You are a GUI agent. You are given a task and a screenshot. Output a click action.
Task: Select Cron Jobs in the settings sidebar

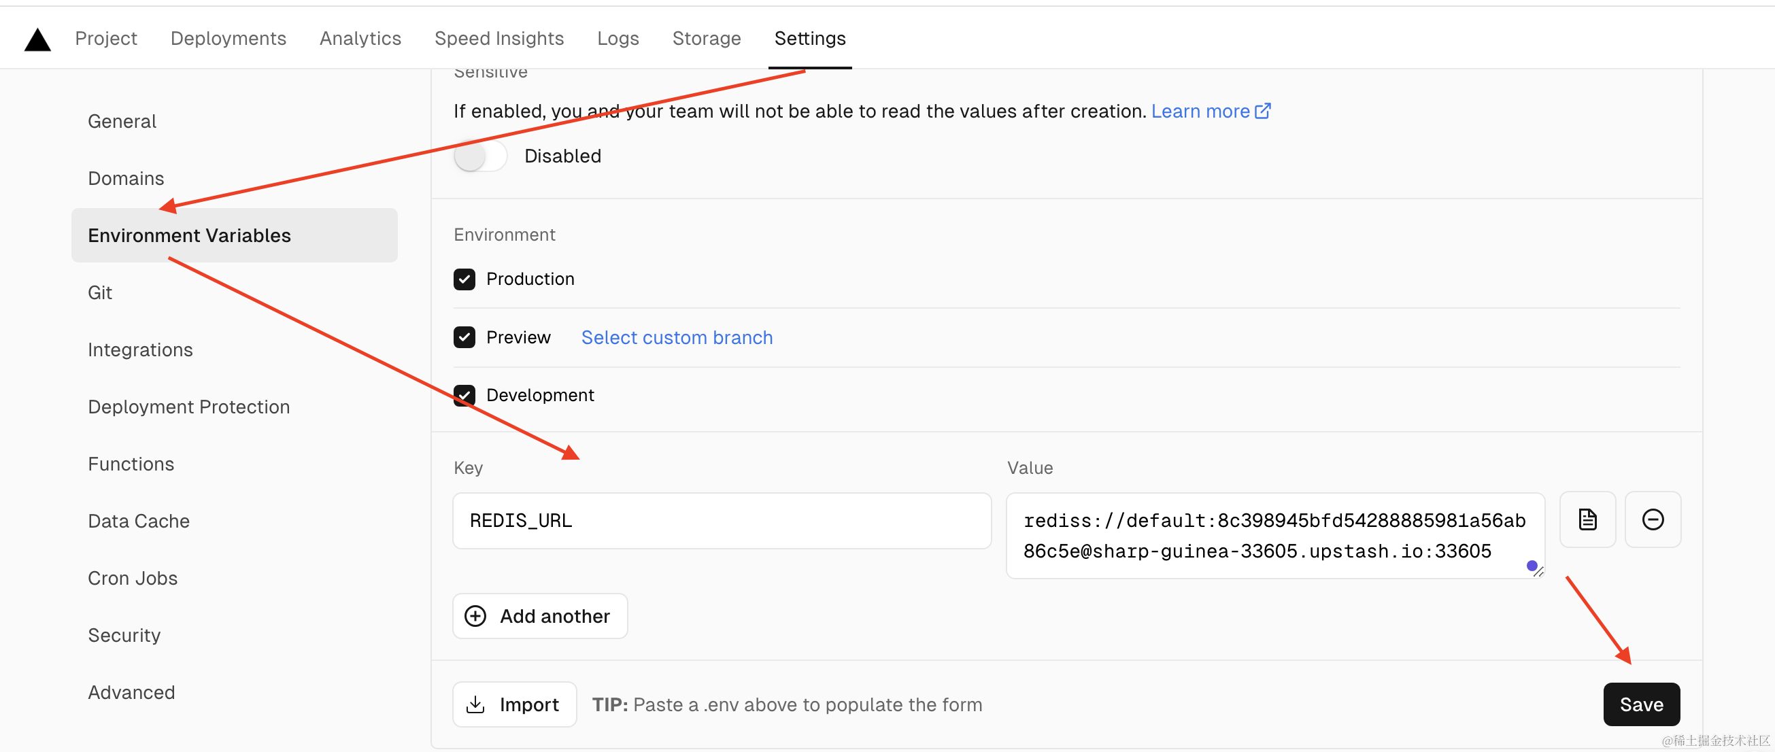click(133, 578)
